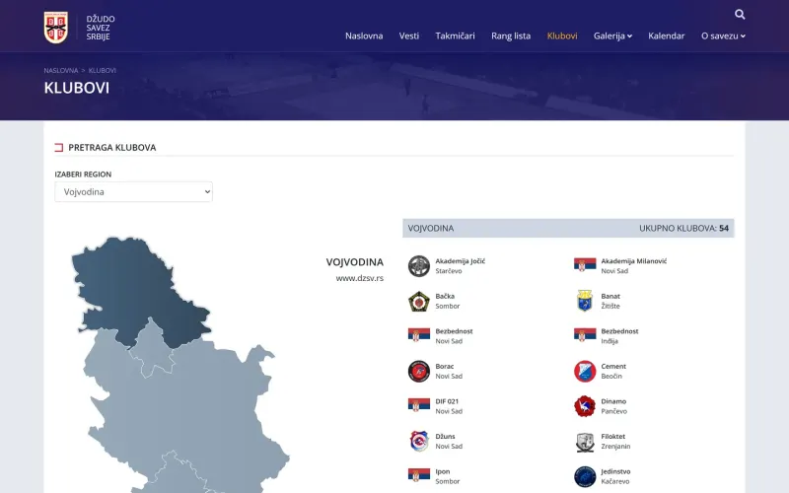Open the Dinamo club name link
This screenshot has width=789, height=493.
click(x=613, y=401)
